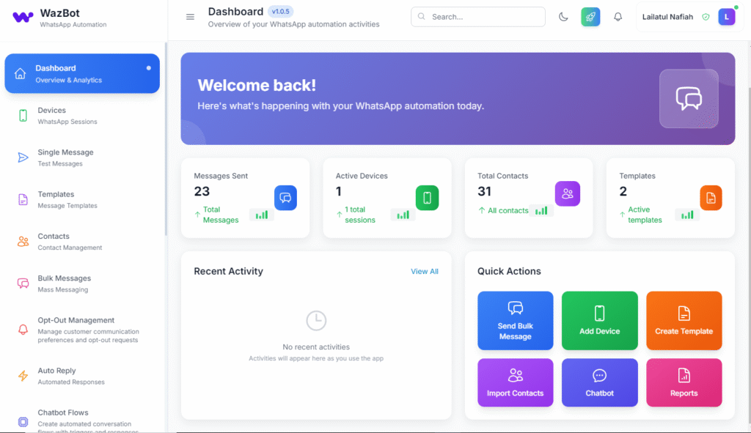The height and width of the screenshot is (433, 751).
Task: Collapse sidebar using hamburger menu icon
Action: pos(190,17)
